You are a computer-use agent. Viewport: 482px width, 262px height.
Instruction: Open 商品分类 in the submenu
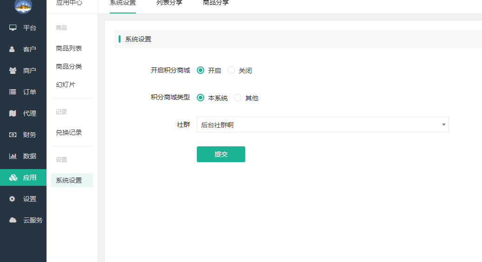pyautogui.click(x=69, y=66)
